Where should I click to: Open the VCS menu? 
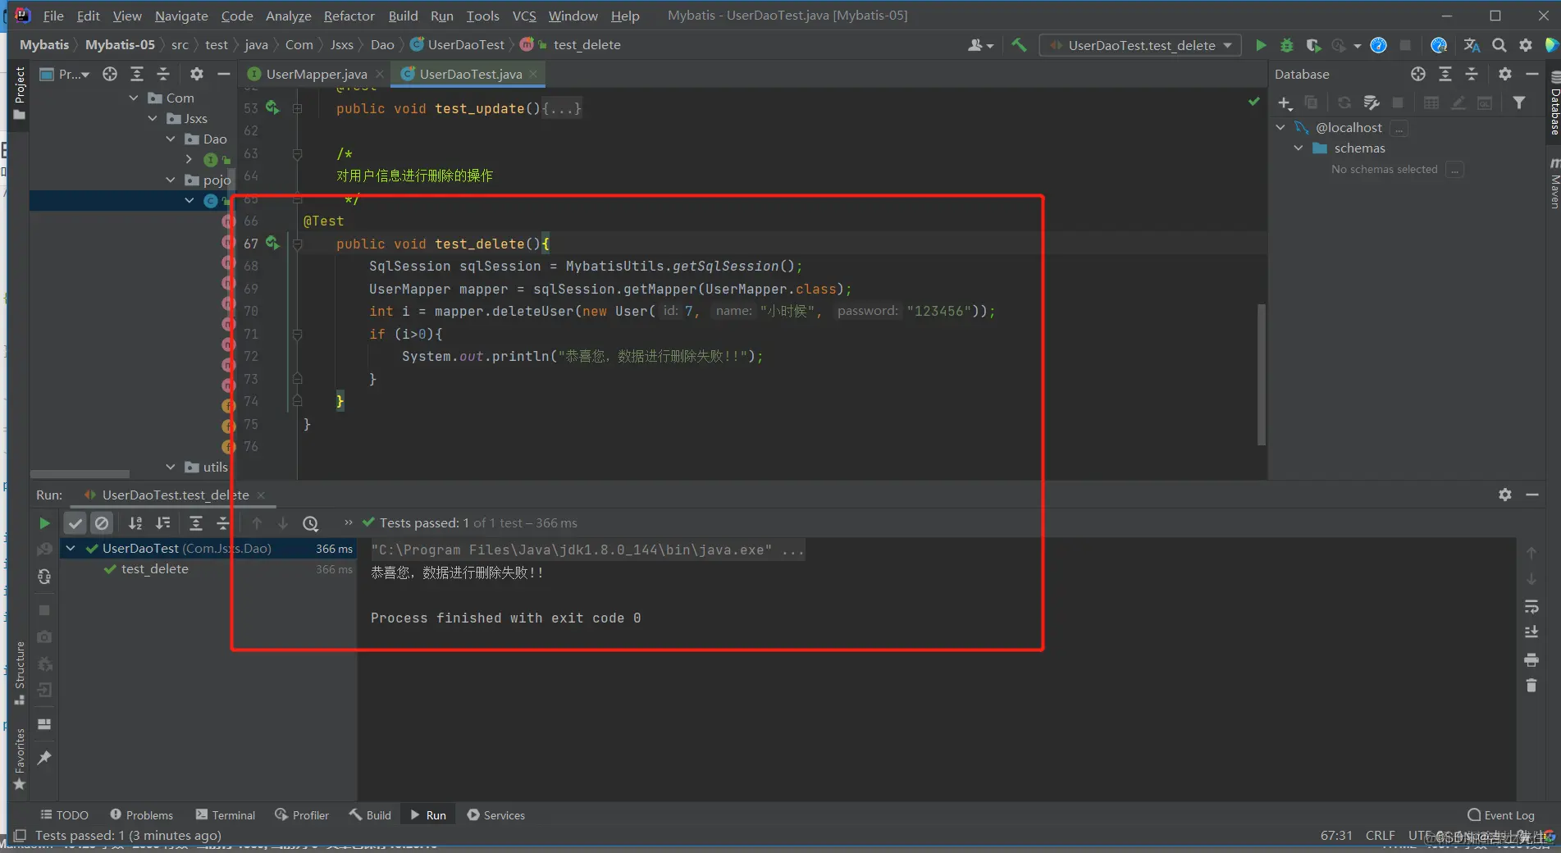[x=524, y=16]
